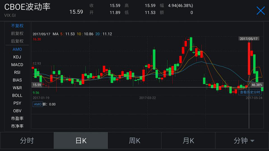The image size is (269, 151).
Task: Switch indicator to KDJ
Action: coord(17,57)
